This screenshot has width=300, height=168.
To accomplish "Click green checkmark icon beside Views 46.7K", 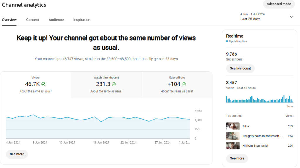I will point(43,84).
